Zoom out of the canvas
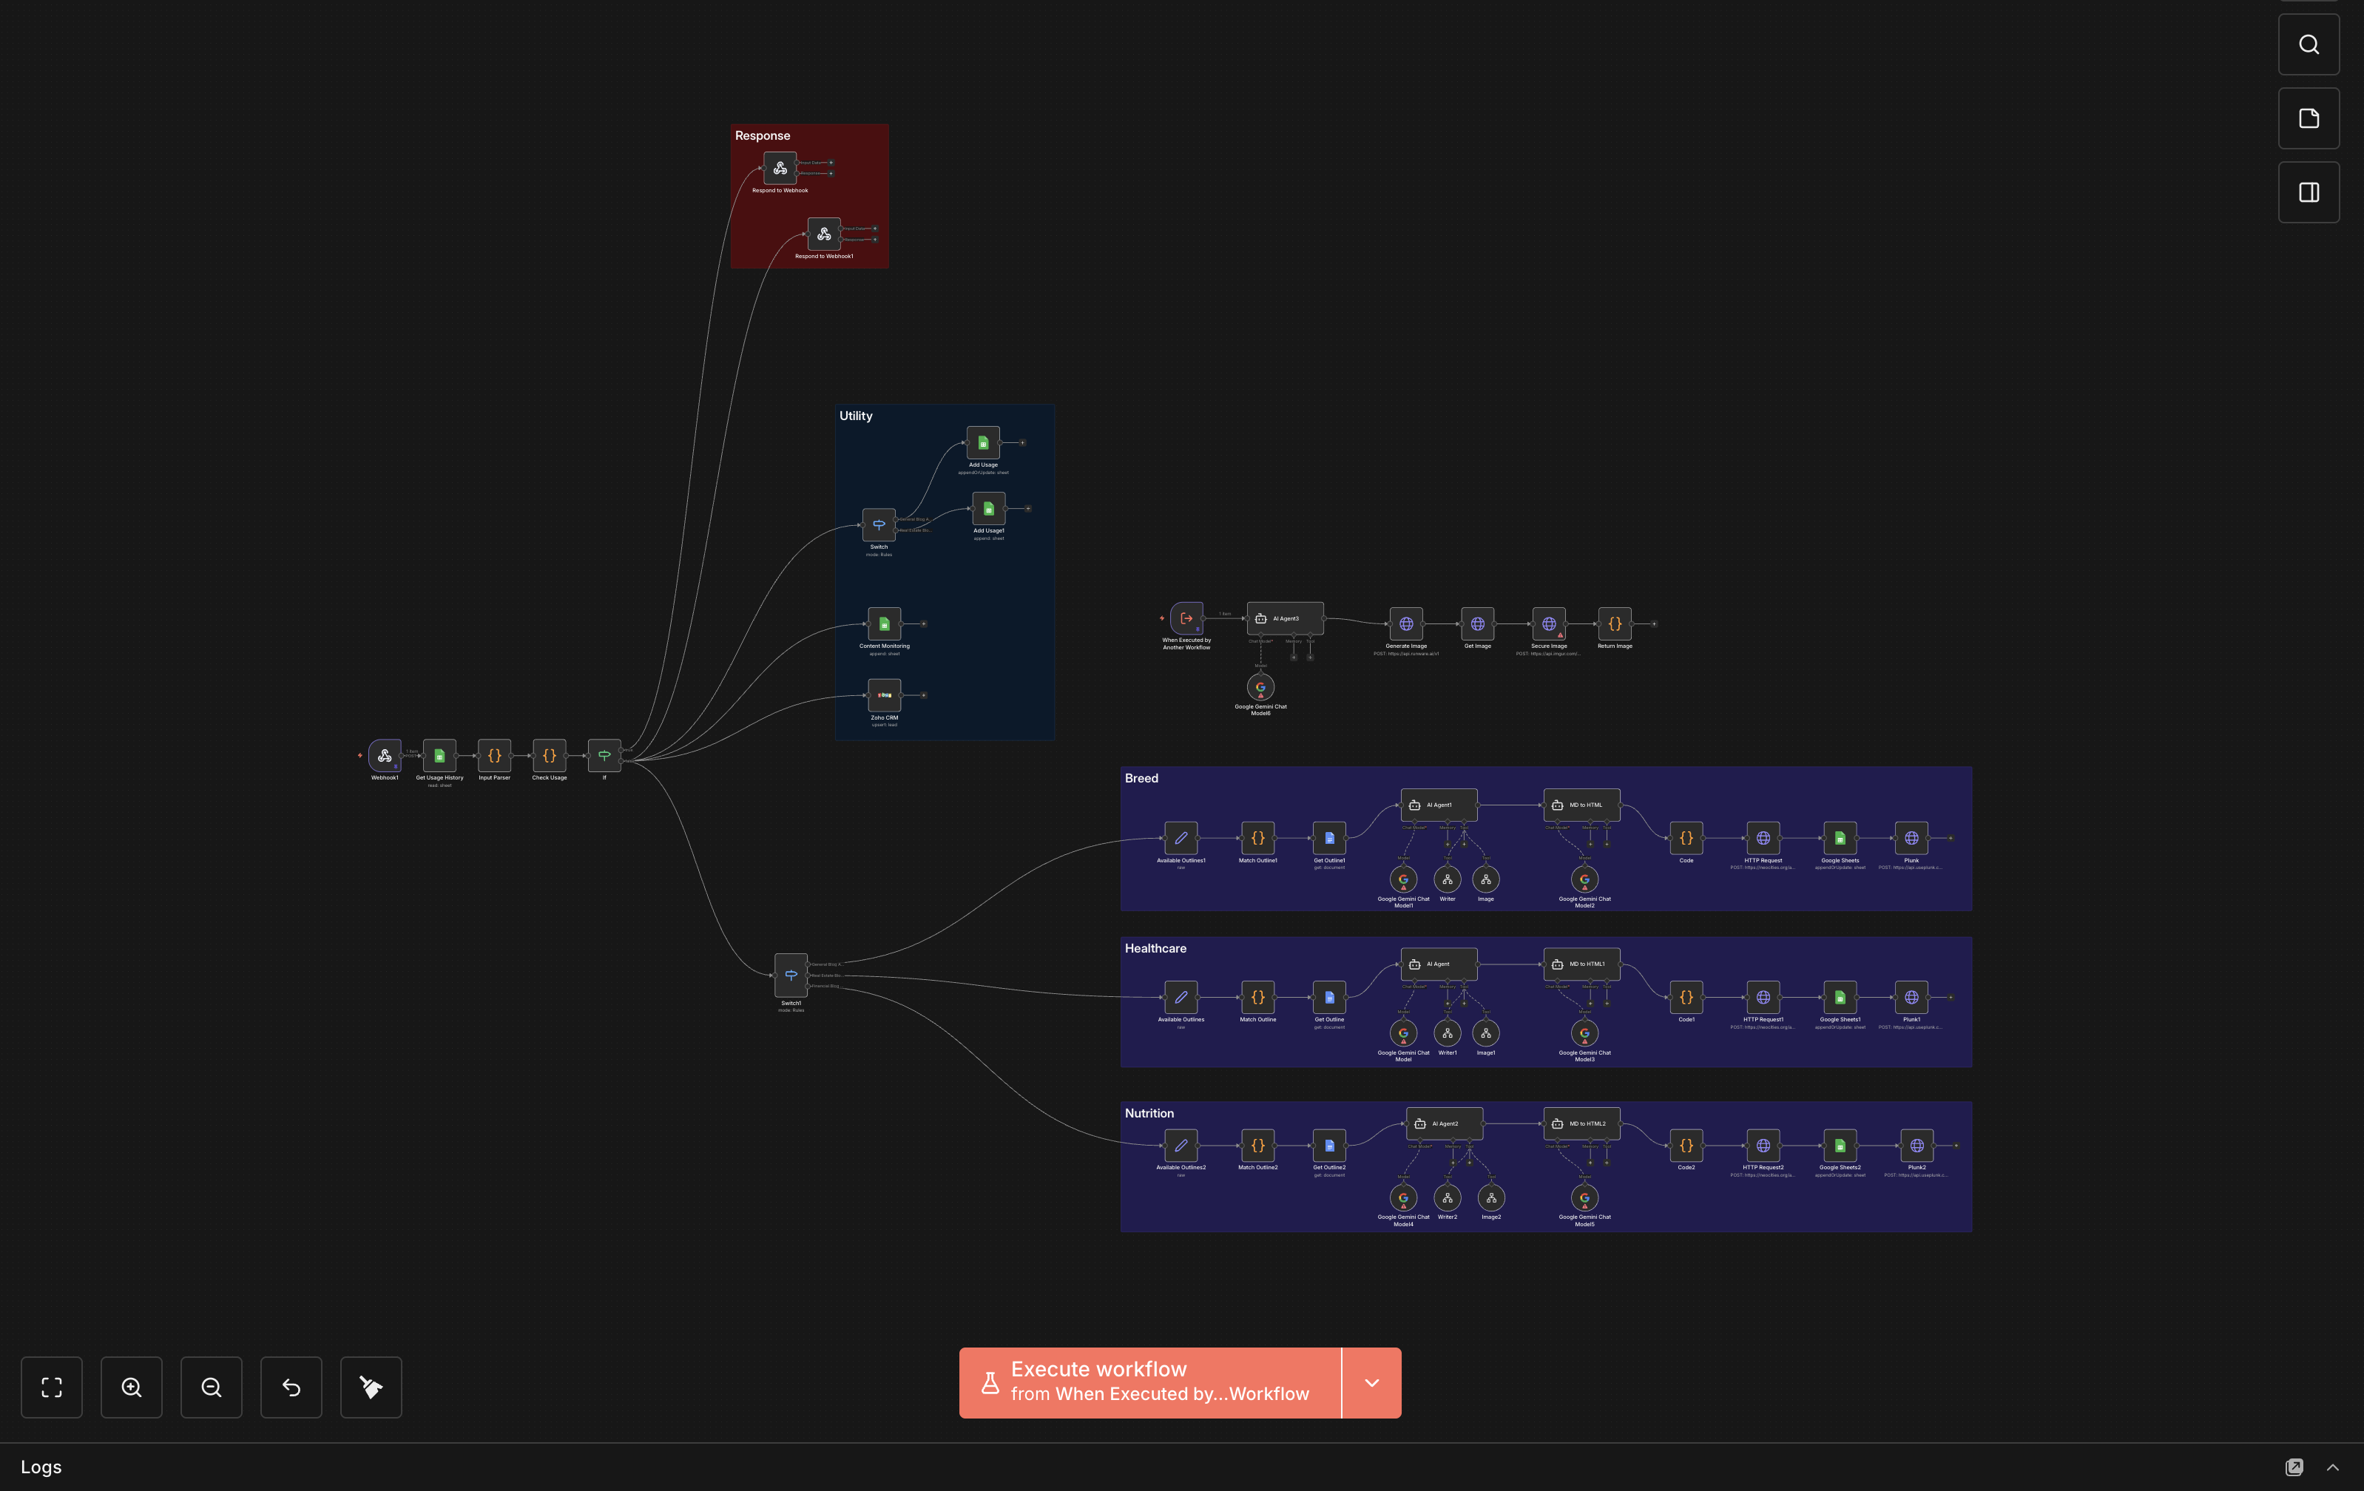Image resolution: width=2364 pixels, height=1491 pixels. (211, 1387)
